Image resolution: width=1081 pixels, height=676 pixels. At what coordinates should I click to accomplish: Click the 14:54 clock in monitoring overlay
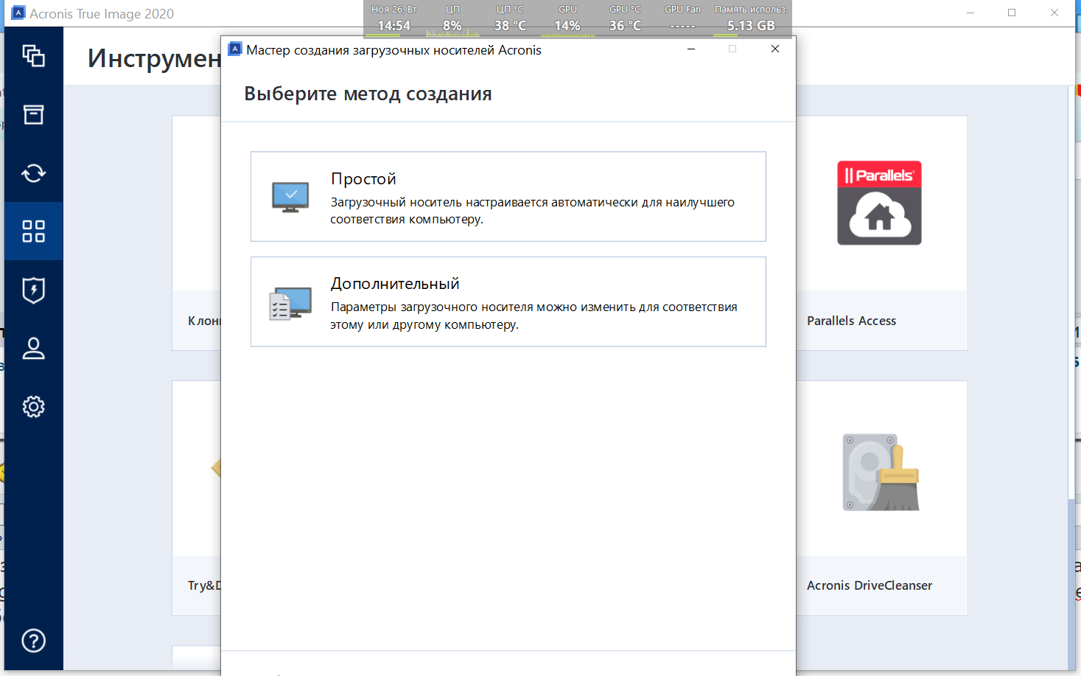tap(394, 26)
